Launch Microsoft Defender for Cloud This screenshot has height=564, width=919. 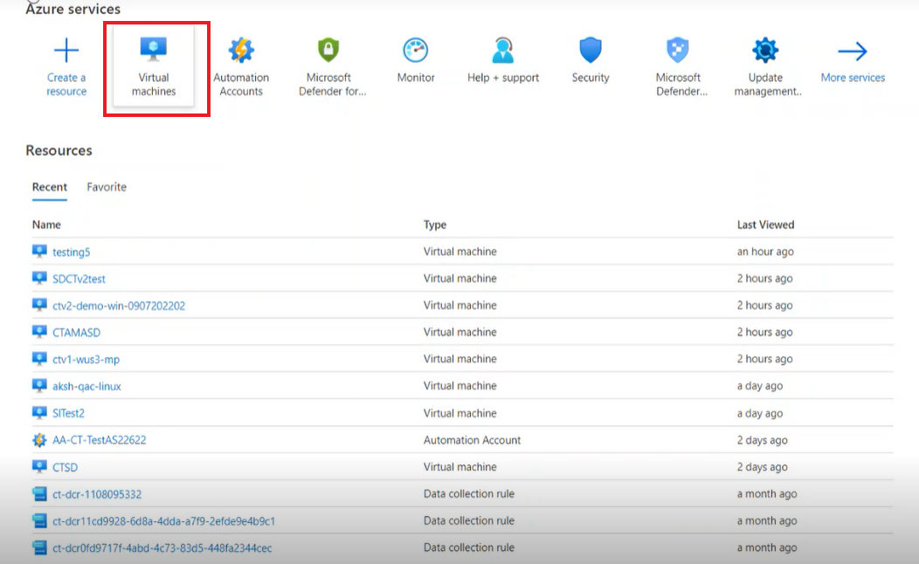(x=328, y=65)
